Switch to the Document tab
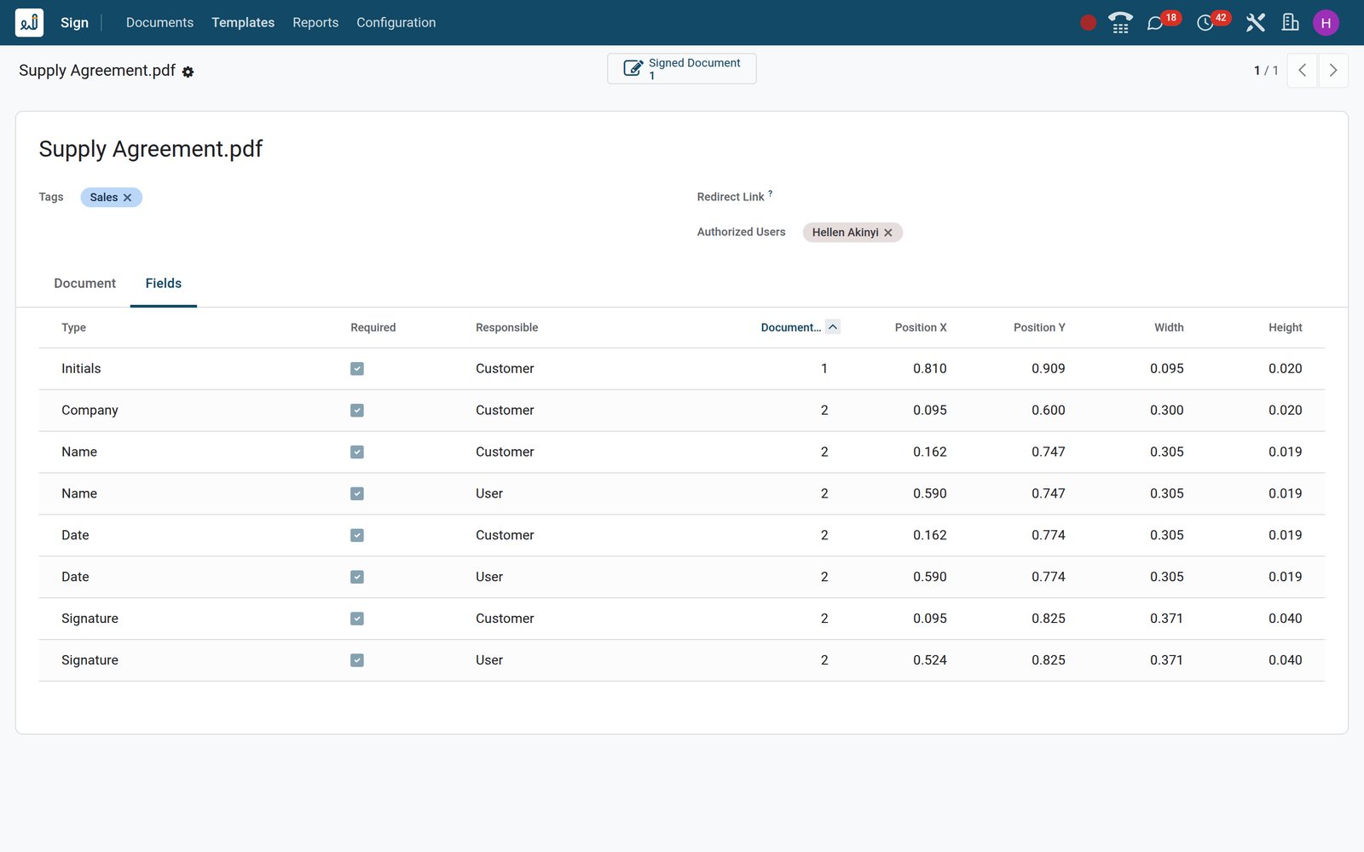 click(x=84, y=284)
